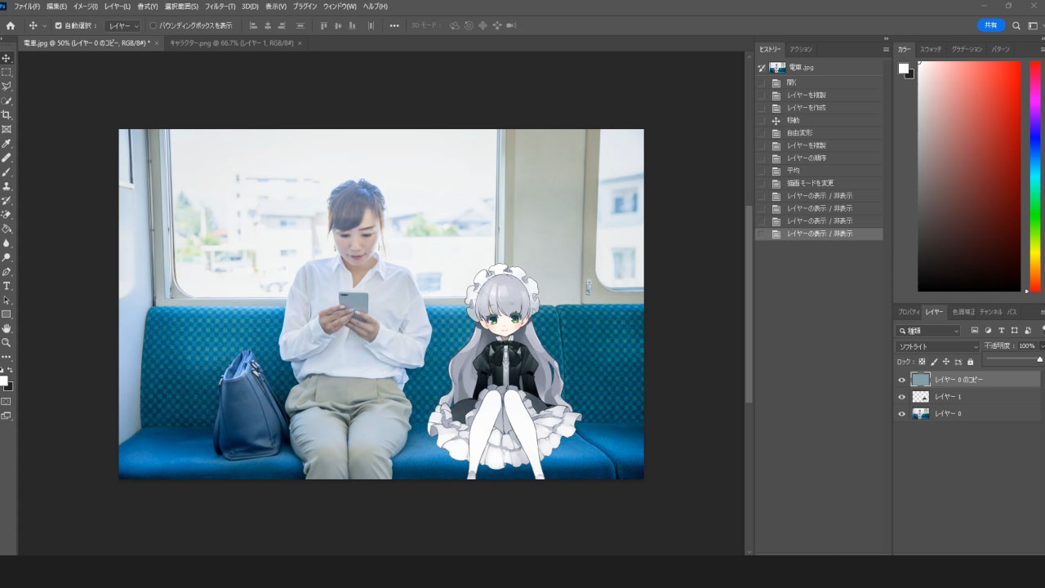
Task: Switch to the アクション panel tab
Action: pos(801,49)
